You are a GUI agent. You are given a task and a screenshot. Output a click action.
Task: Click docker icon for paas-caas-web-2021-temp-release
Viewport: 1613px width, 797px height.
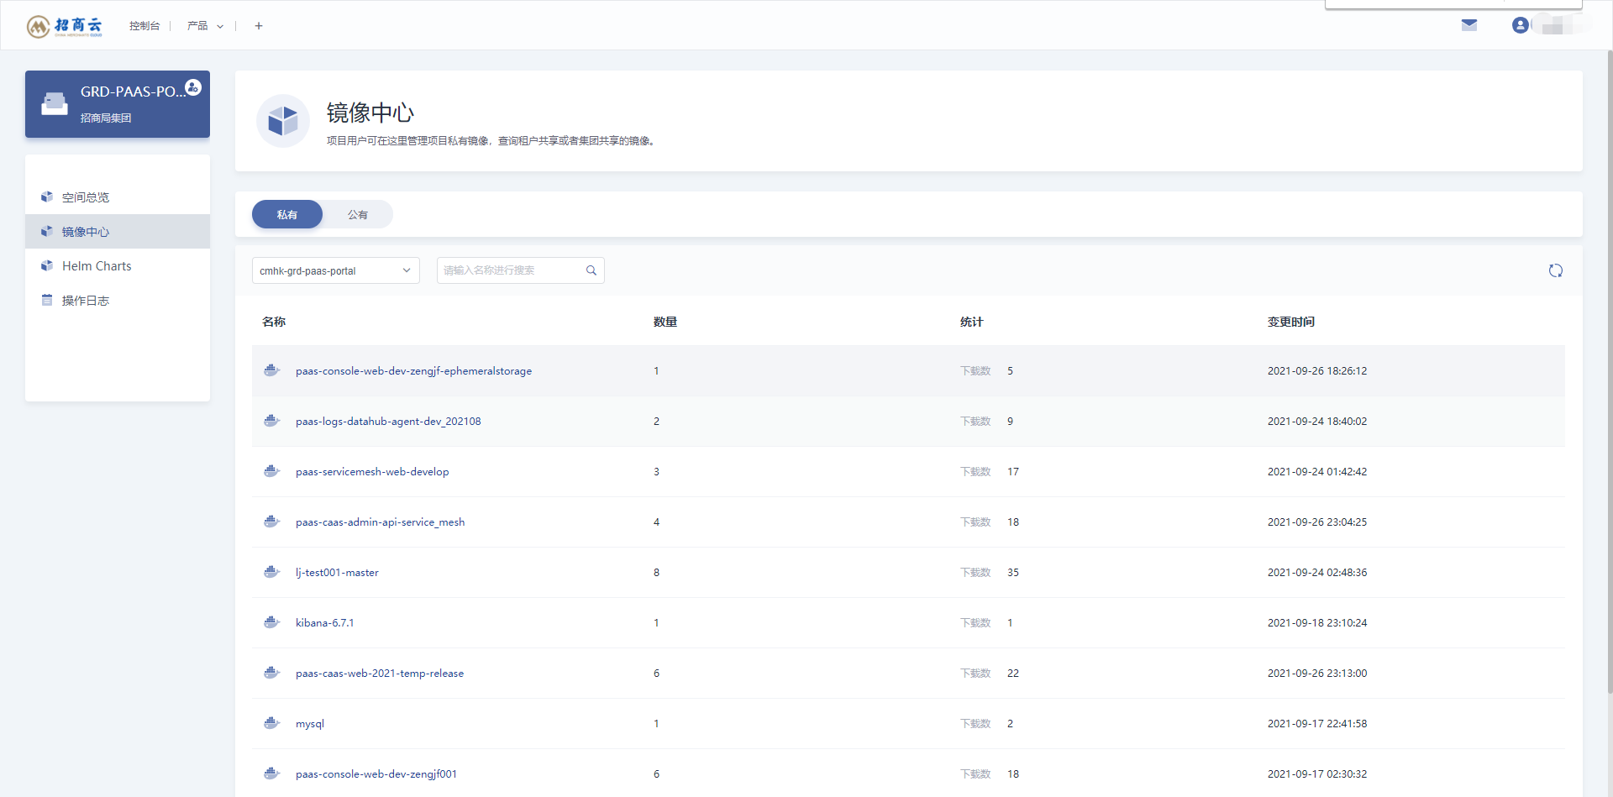pyautogui.click(x=271, y=673)
